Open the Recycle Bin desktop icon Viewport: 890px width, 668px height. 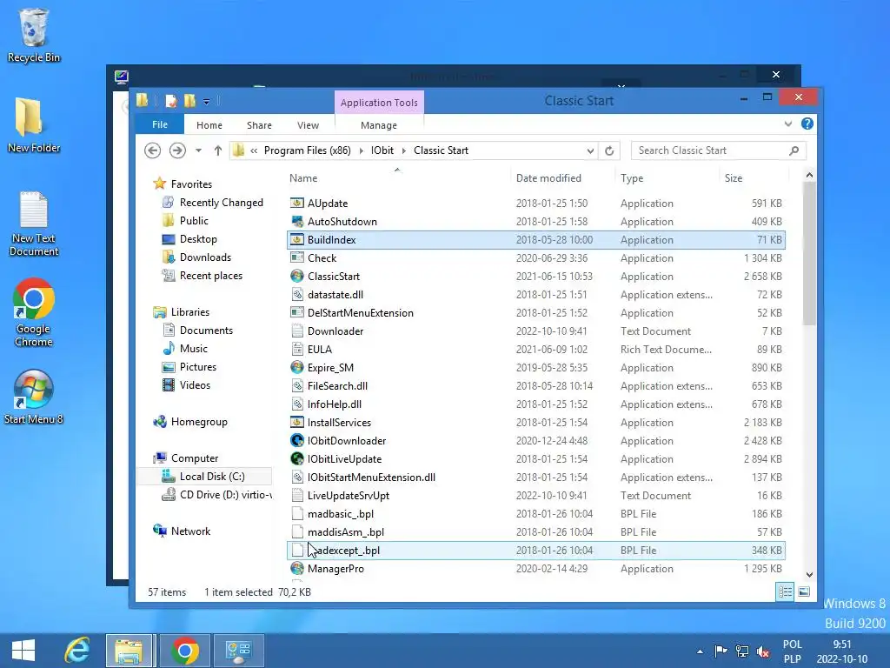tap(34, 35)
